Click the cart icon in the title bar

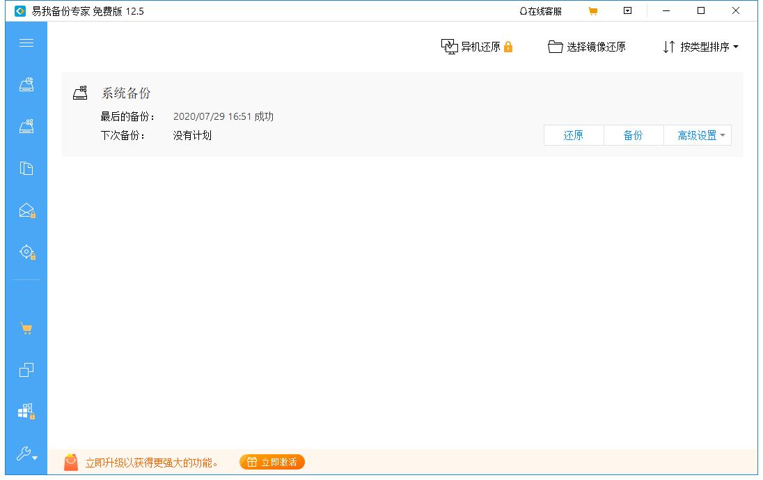(592, 11)
